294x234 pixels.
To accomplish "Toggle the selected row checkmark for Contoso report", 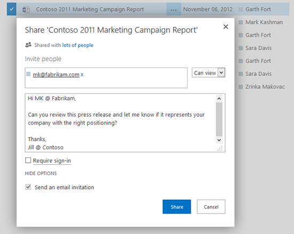I will point(12,9).
